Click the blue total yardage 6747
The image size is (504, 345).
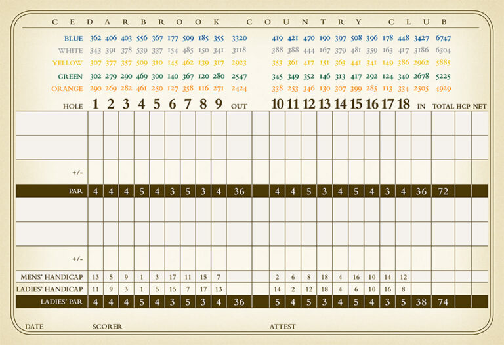pos(442,39)
